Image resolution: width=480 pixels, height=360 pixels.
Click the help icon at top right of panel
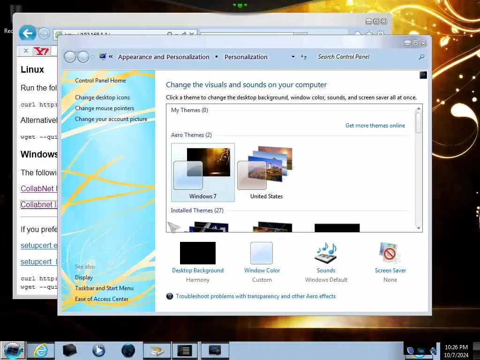pos(423,75)
